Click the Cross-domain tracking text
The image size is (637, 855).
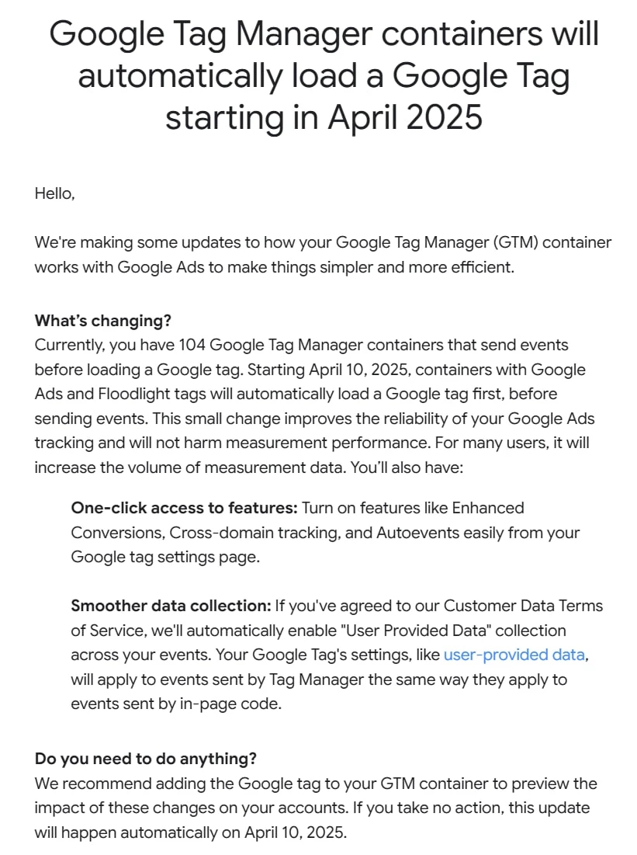tap(254, 532)
